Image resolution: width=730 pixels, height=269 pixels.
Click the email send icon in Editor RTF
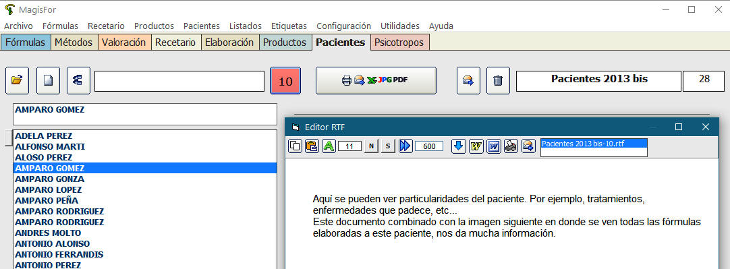(x=528, y=146)
